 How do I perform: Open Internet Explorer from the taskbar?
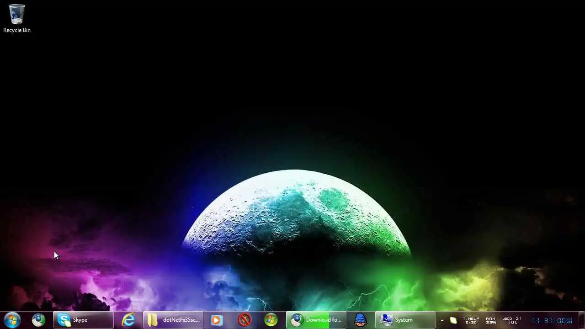coord(128,320)
